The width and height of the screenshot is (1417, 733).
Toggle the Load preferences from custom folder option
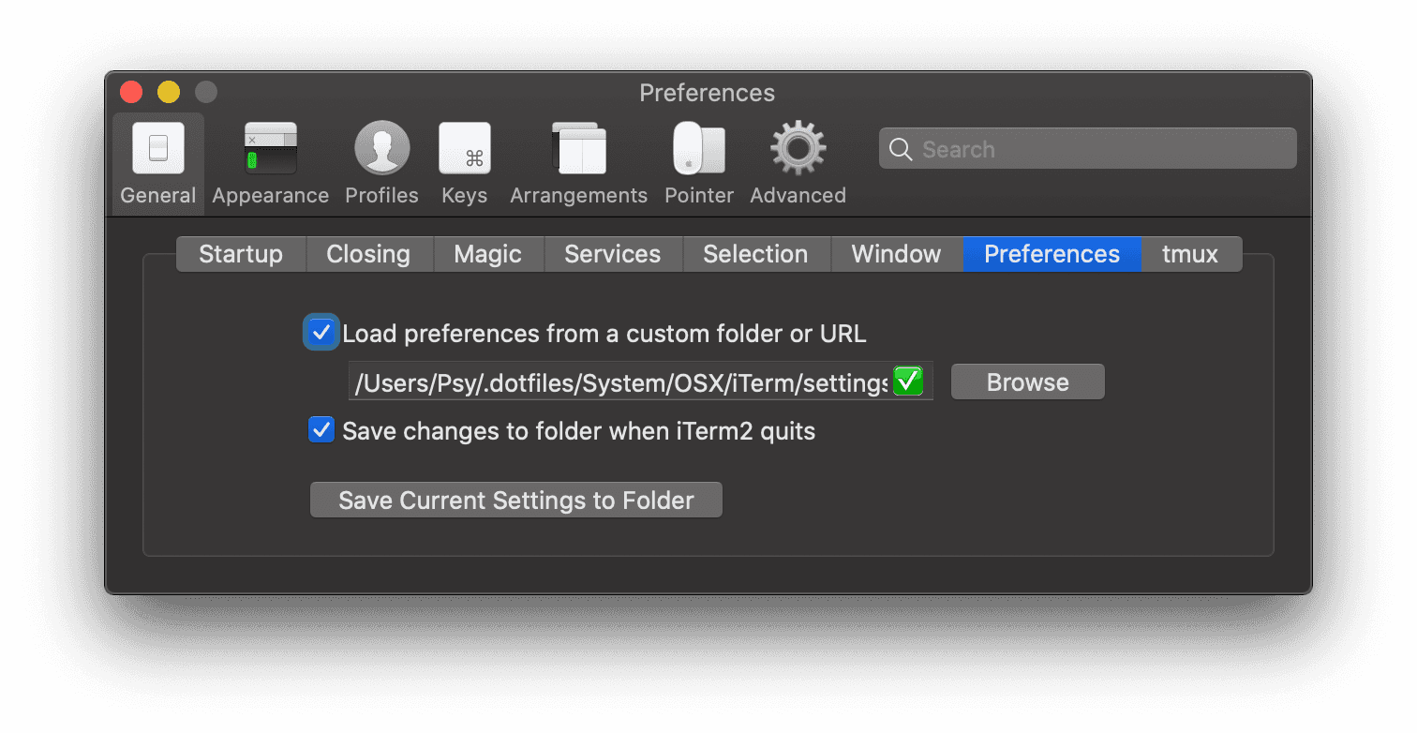pyautogui.click(x=321, y=332)
